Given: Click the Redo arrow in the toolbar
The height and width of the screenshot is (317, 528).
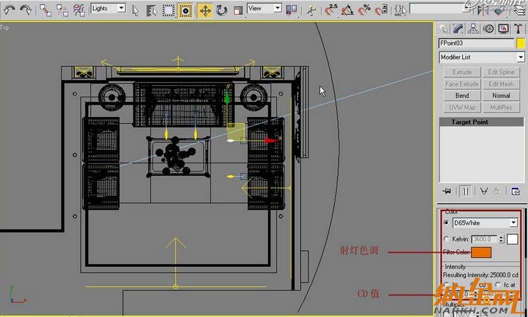Looking at the screenshot, I should [26, 9].
